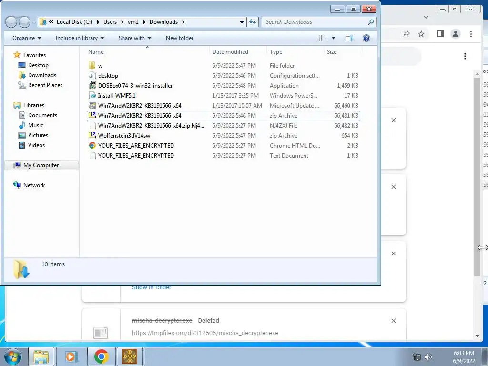488x366 pixels.
Task: Select DOSBox0.74-3-win32-installer application icon
Action: [92, 85]
